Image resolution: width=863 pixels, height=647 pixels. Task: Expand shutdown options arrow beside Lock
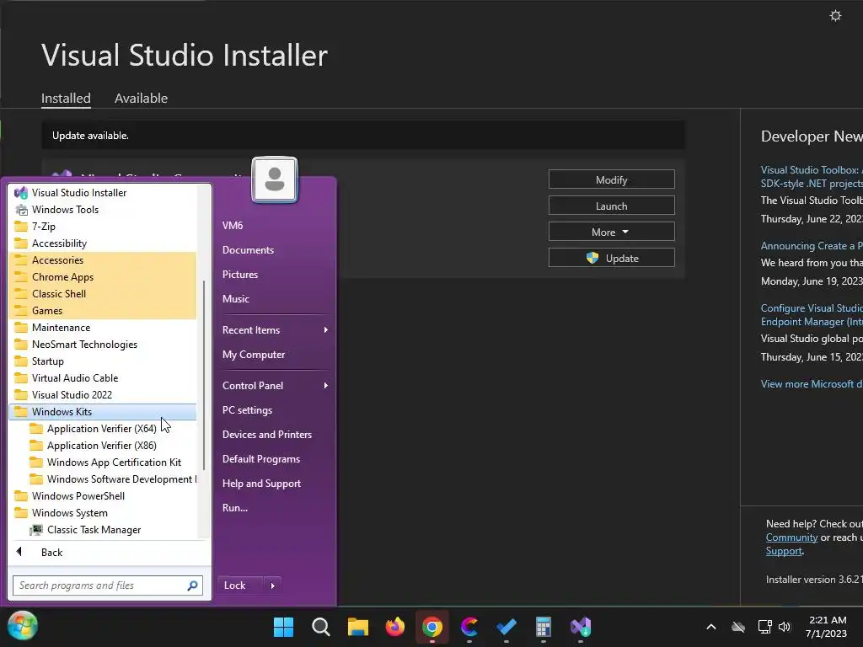pos(273,586)
